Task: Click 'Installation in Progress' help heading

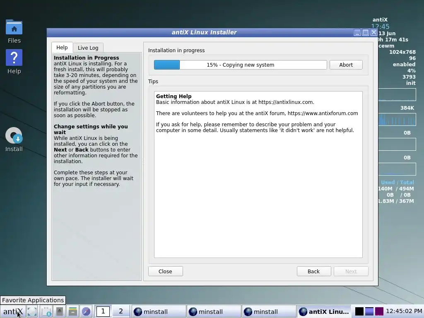Action: [x=86, y=58]
